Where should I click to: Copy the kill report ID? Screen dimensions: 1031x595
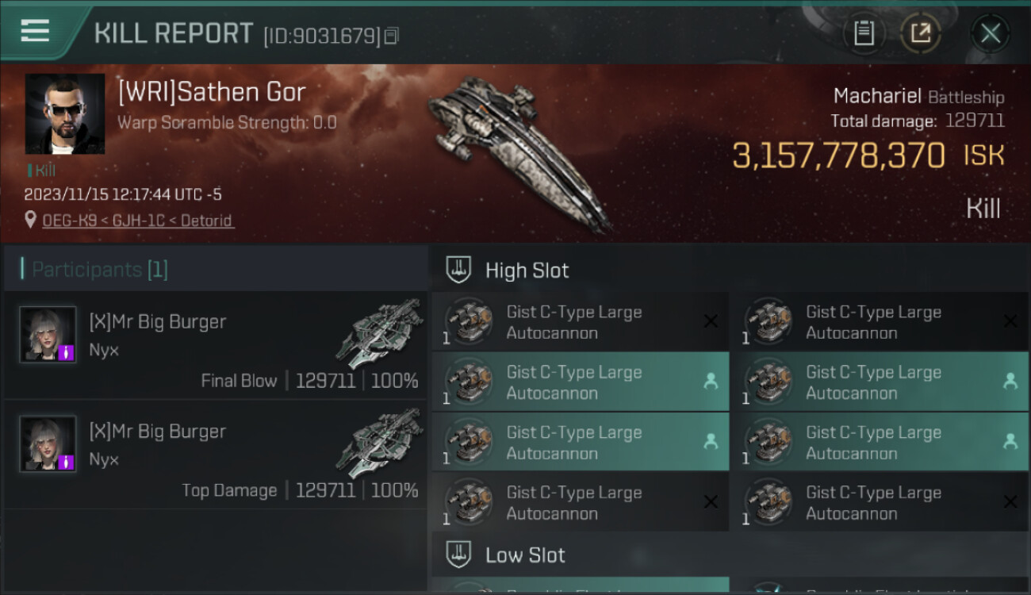tap(391, 36)
